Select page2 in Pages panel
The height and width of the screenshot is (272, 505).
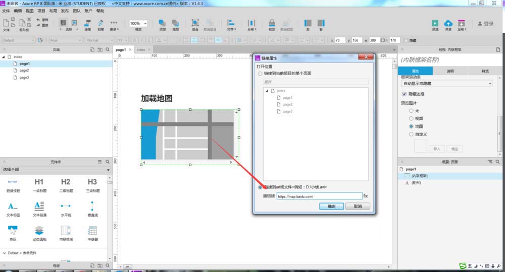coord(24,71)
